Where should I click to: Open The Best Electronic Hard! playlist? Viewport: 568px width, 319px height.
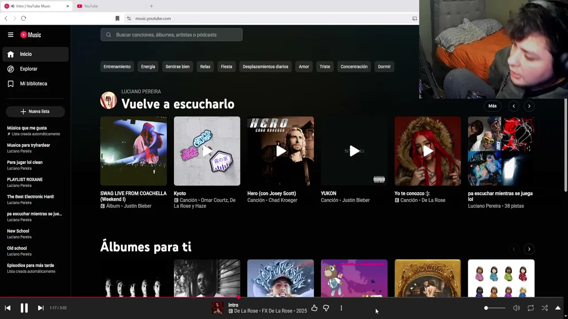coord(35,199)
